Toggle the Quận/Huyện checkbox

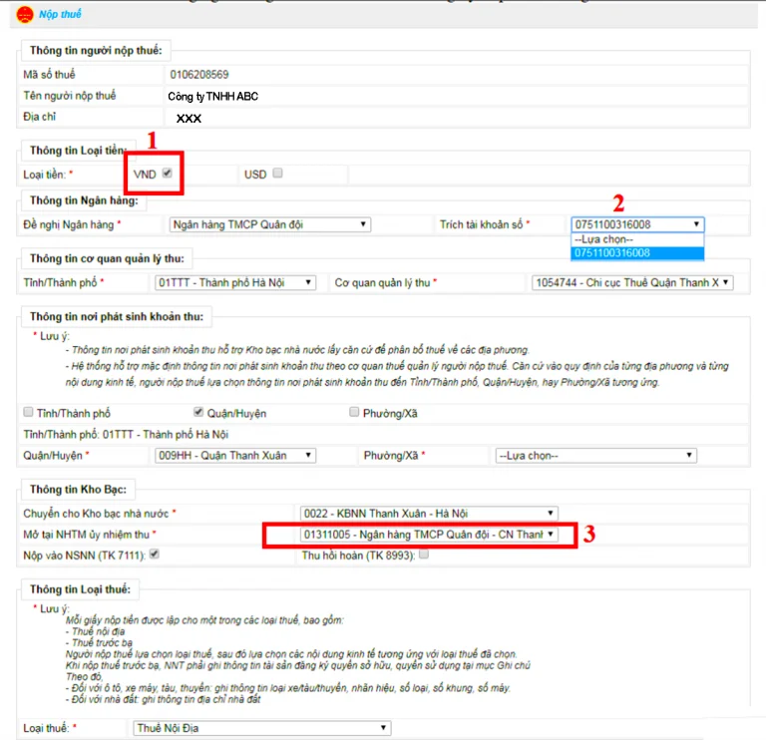[x=197, y=412]
